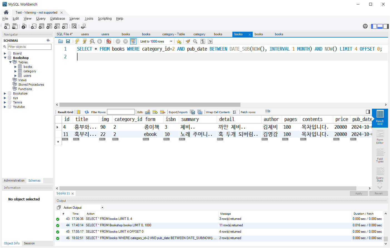Expand the users table node
Viewport: 390px width, 248px height.
16,76
